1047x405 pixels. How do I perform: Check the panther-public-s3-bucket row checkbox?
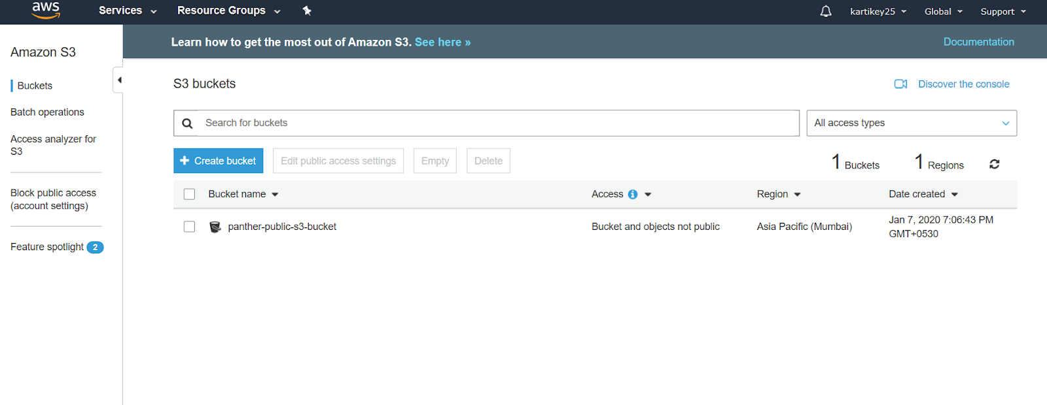pyautogui.click(x=189, y=227)
